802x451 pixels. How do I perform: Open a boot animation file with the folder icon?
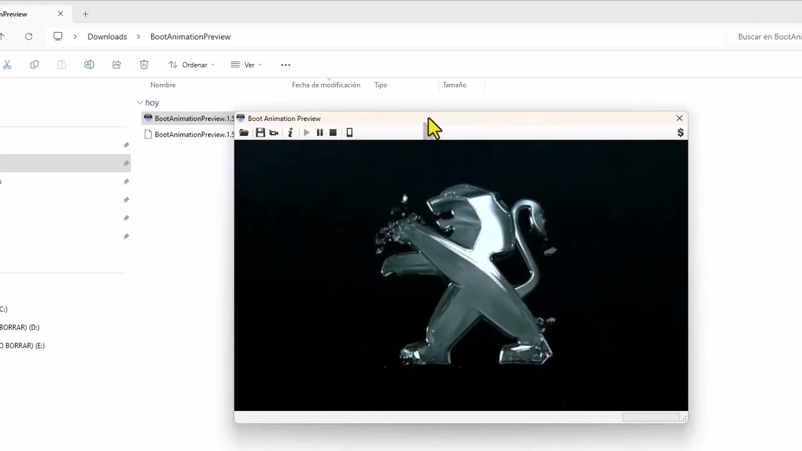244,133
